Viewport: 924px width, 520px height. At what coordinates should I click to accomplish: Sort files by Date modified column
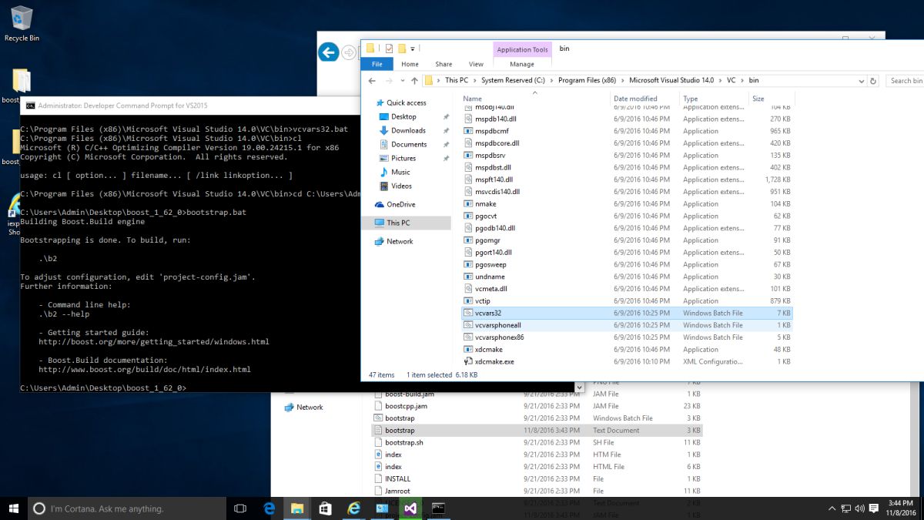(x=645, y=99)
